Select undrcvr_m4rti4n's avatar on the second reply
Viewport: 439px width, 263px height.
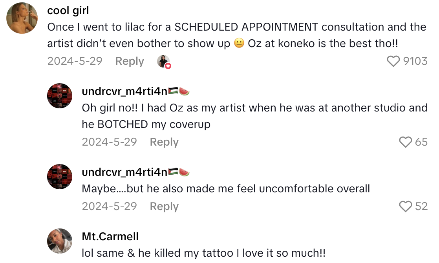pos(60,177)
